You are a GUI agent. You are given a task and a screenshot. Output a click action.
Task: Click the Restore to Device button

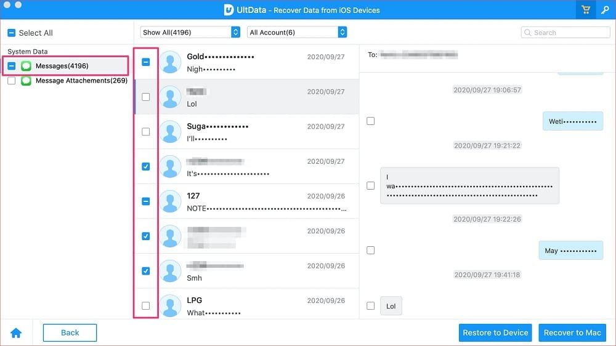(495, 332)
